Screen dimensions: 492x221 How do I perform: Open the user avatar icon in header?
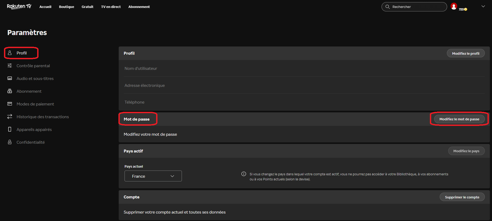click(x=454, y=6)
